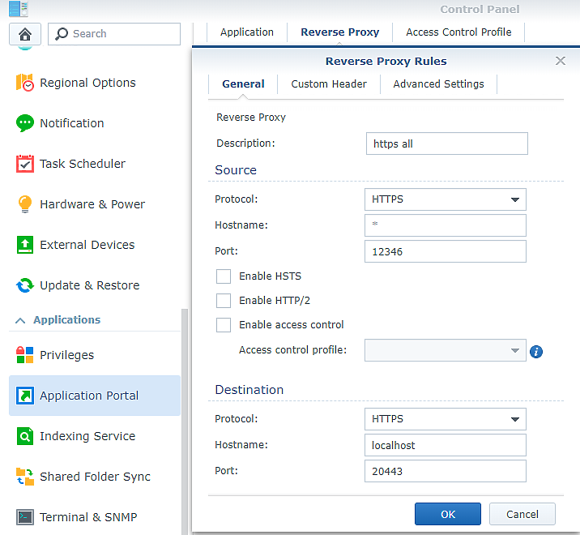The width and height of the screenshot is (580, 535).
Task: Click Source Port field showing 12346
Action: [x=446, y=251]
